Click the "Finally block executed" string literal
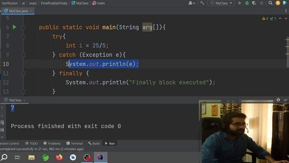 [169, 82]
